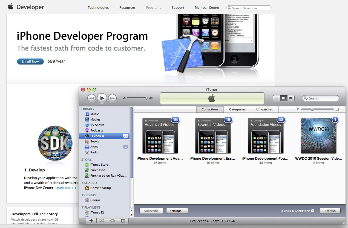Image resolution: width=348 pixels, height=228 pixels.
Task: Follow the Learn more link
Action: pos(66,188)
